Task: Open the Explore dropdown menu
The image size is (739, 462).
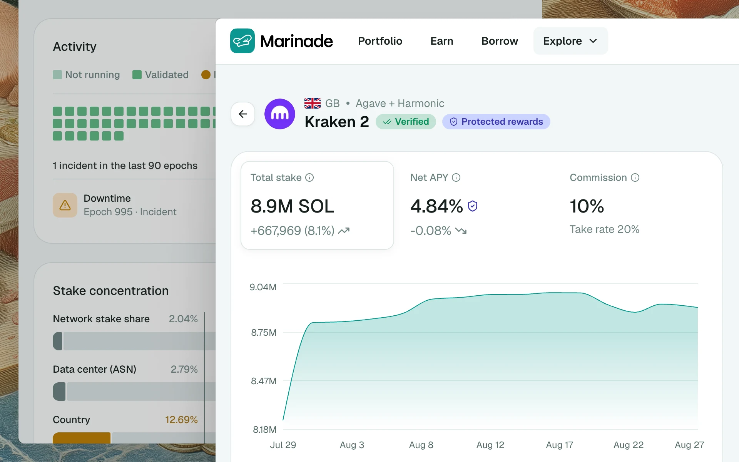Action: [x=570, y=41]
